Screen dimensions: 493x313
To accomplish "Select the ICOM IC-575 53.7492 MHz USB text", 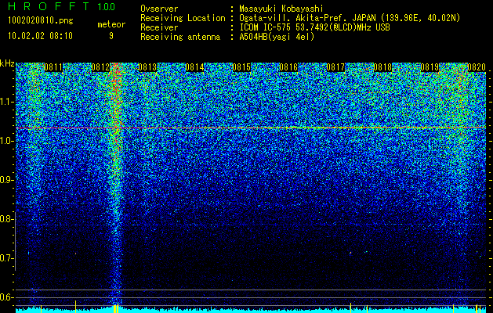I will (314, 27).
